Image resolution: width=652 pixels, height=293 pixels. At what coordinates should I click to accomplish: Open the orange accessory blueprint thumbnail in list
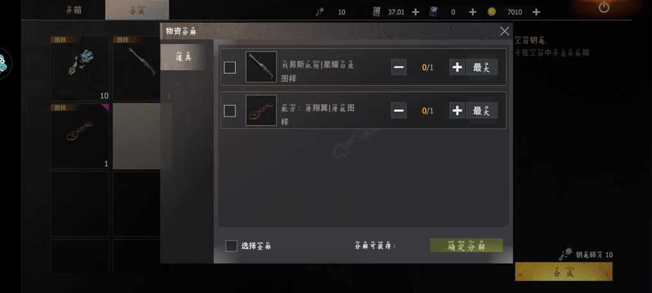[261, 110]
